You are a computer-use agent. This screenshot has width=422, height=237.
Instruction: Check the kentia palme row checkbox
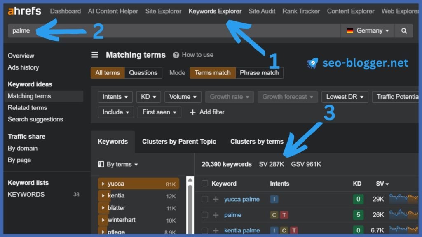[205, 230]
